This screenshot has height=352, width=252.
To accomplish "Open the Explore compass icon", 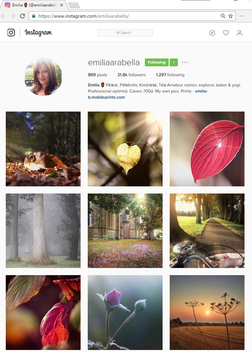I will point(212,33).
